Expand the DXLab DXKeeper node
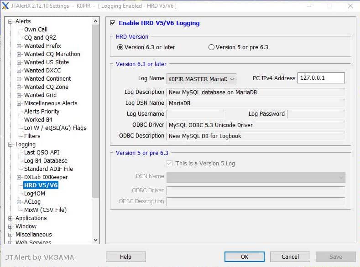Screen dimensions: 360x267 [x=19, y=177]
